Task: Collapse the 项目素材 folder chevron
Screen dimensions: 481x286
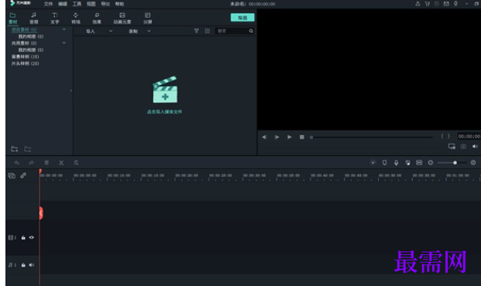Action: [64, 29]
